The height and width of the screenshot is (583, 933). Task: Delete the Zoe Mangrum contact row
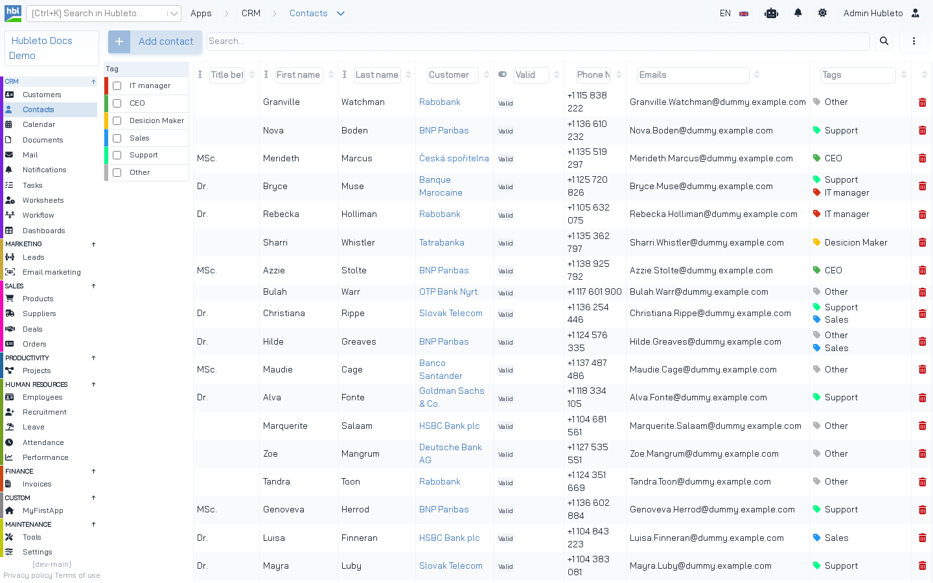[x=923, y=454]
